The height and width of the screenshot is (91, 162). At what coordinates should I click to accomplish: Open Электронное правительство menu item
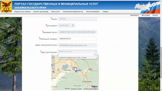tap(73, 12)
